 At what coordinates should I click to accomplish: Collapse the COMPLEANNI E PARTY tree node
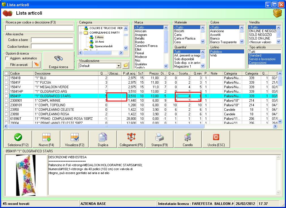click(81, 33)
